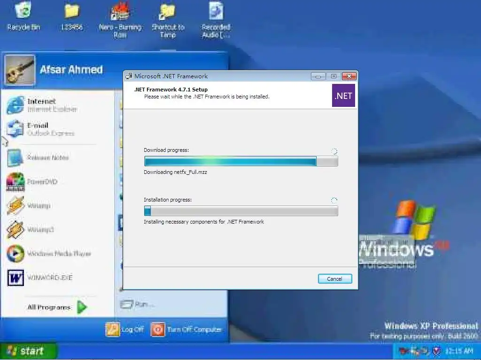
Task: Open the 123456 folder on desktop
Action: coord(72,16)
